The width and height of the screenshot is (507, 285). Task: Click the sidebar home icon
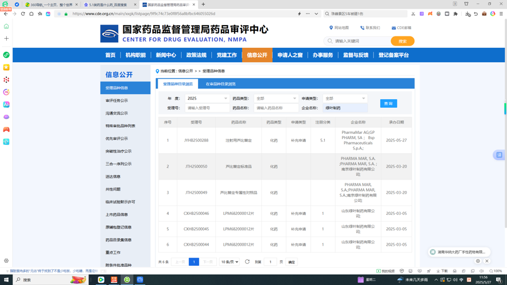pyautogui.click(x=6, y=26)
